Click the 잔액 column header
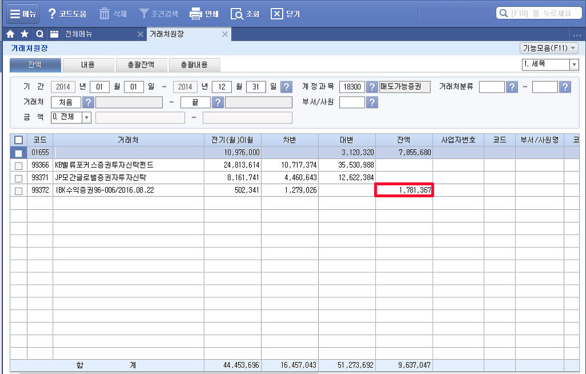Screen dimensions: 586x374 (404, 140)
